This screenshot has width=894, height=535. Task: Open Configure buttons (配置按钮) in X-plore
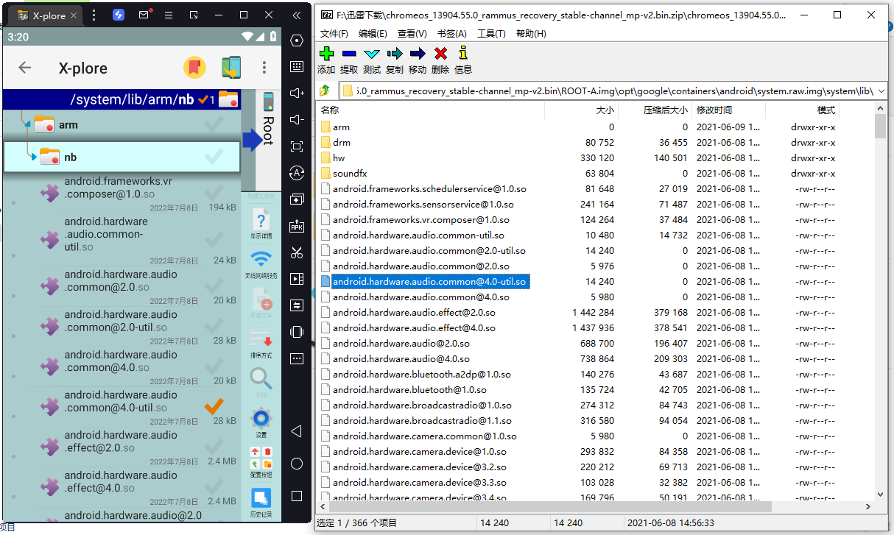261,463
